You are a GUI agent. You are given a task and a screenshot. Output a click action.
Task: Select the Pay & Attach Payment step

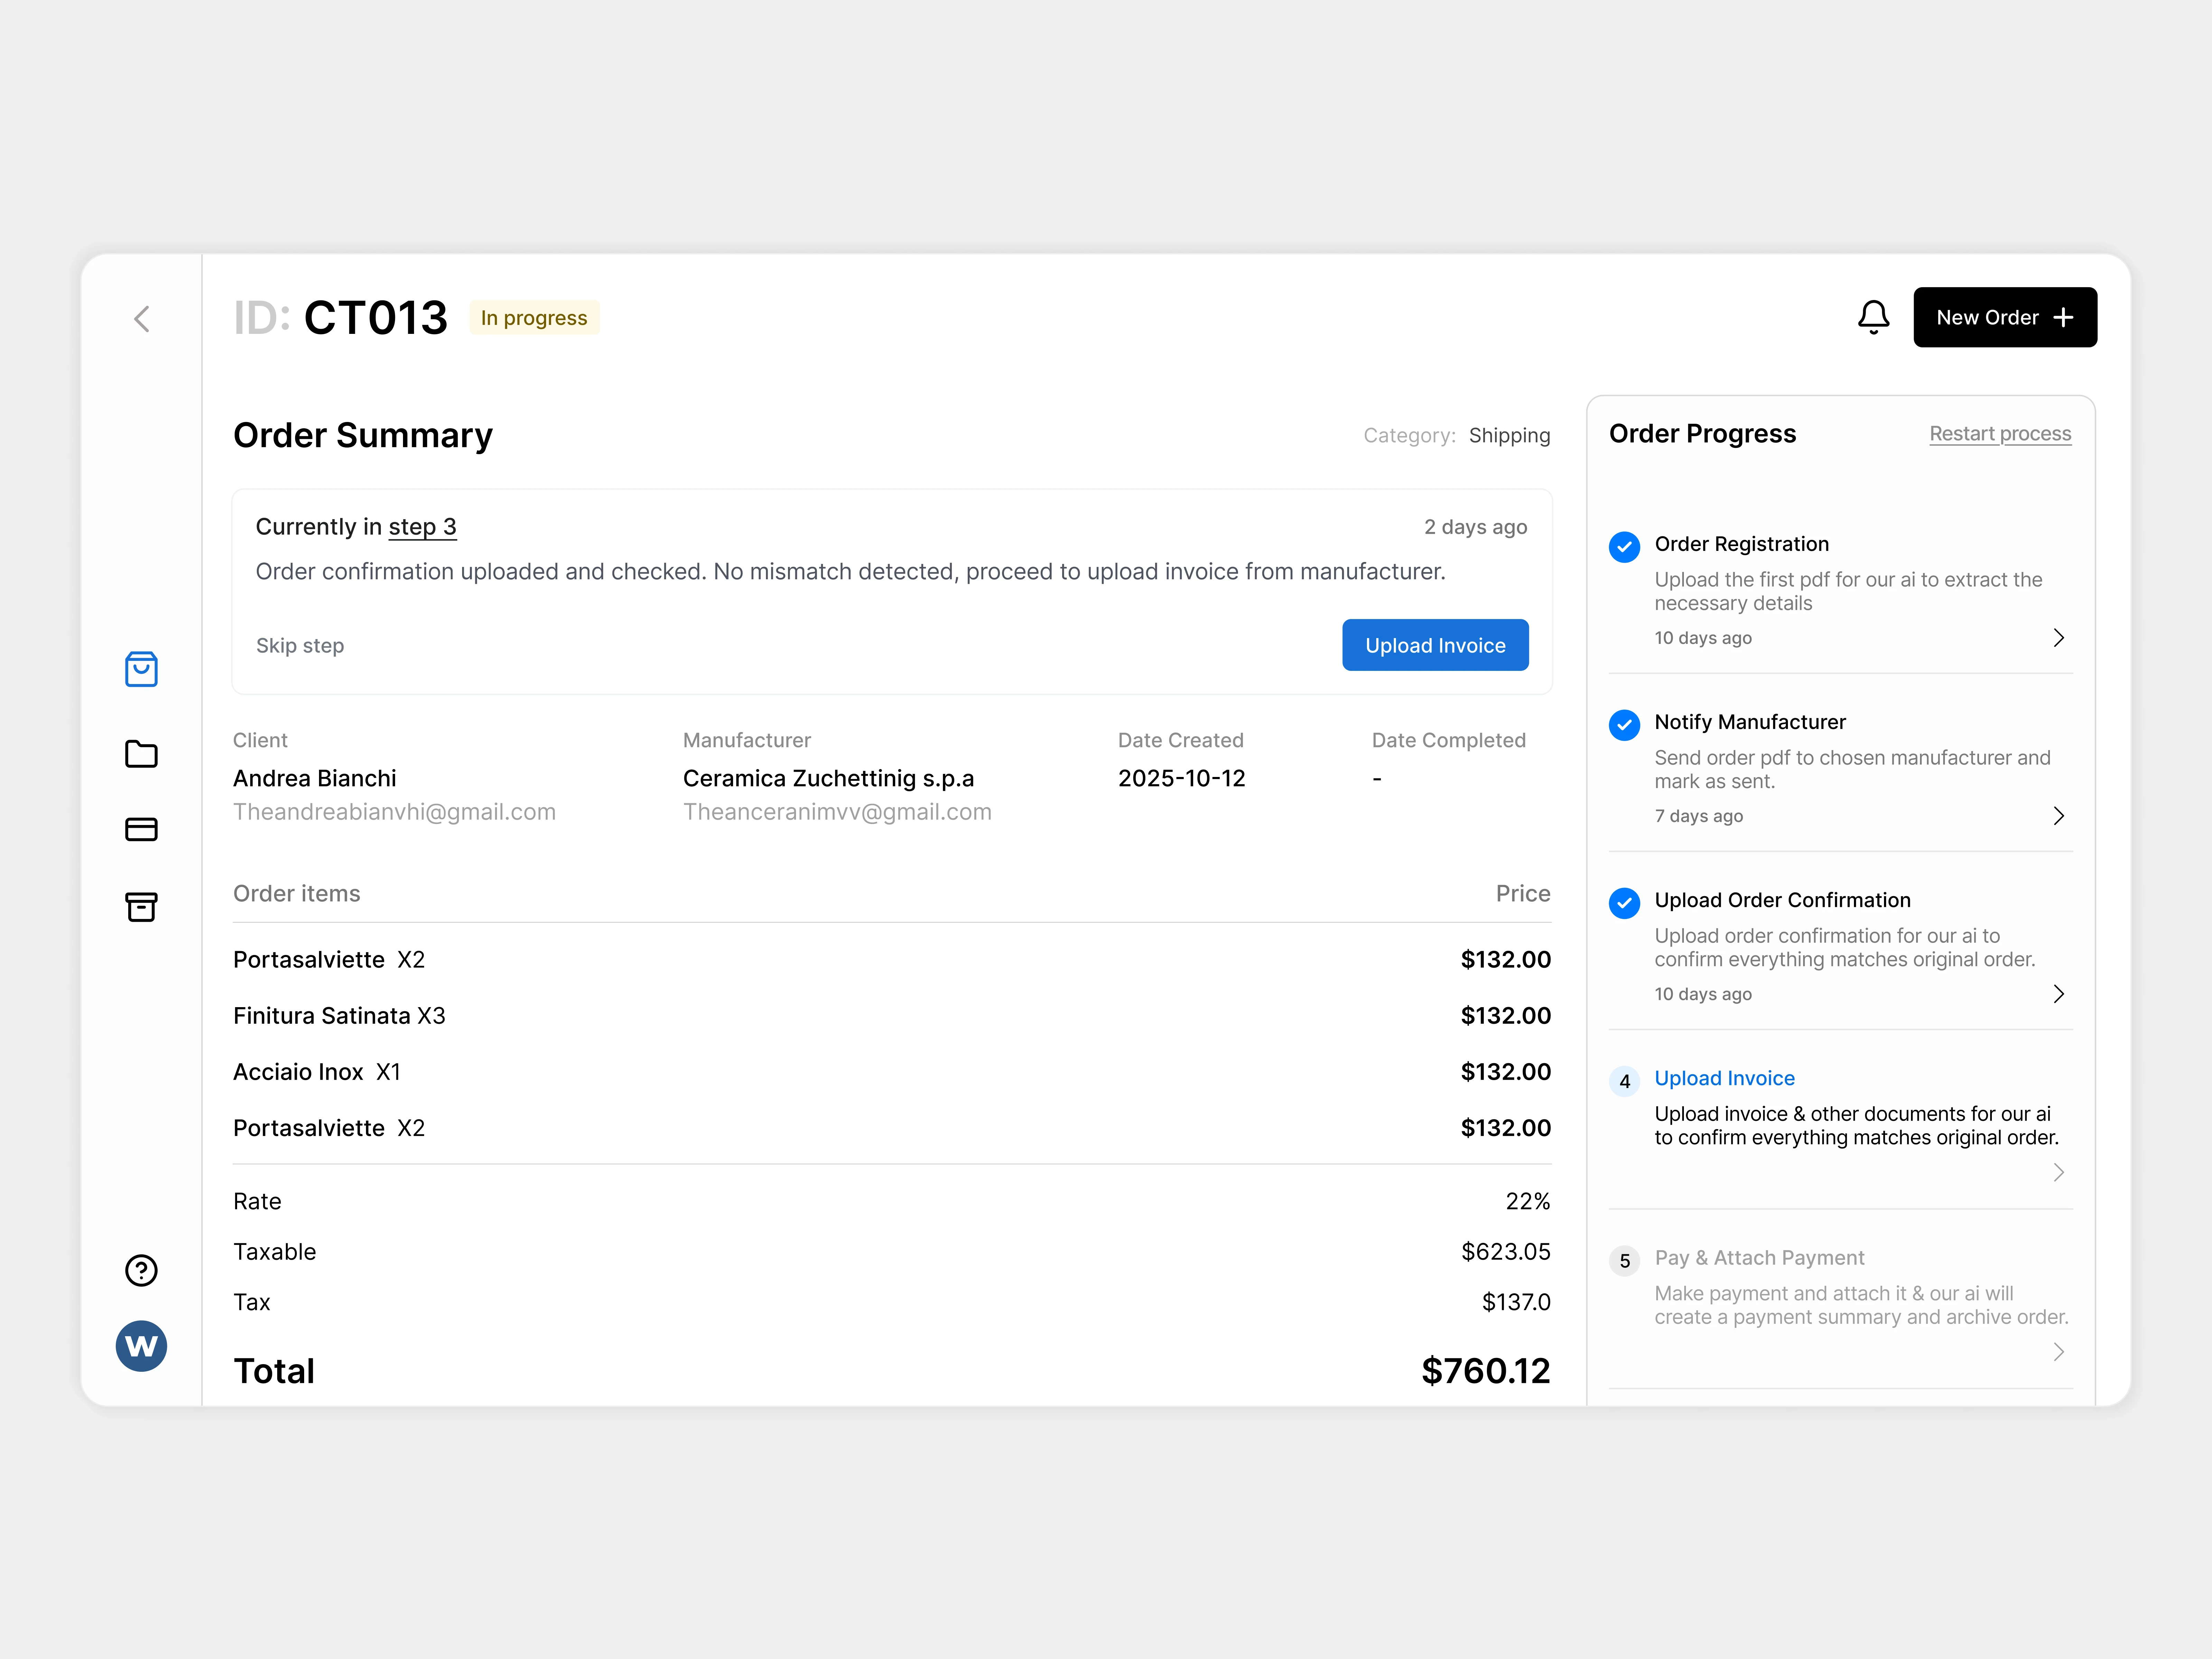click(1759, 1258)
